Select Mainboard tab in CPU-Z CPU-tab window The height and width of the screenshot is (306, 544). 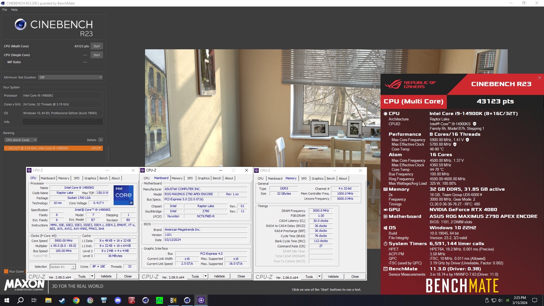pyautogui.click(x=48, y=178)
